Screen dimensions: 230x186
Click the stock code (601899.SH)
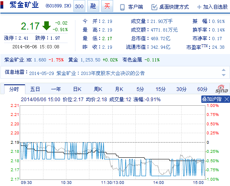58,6
